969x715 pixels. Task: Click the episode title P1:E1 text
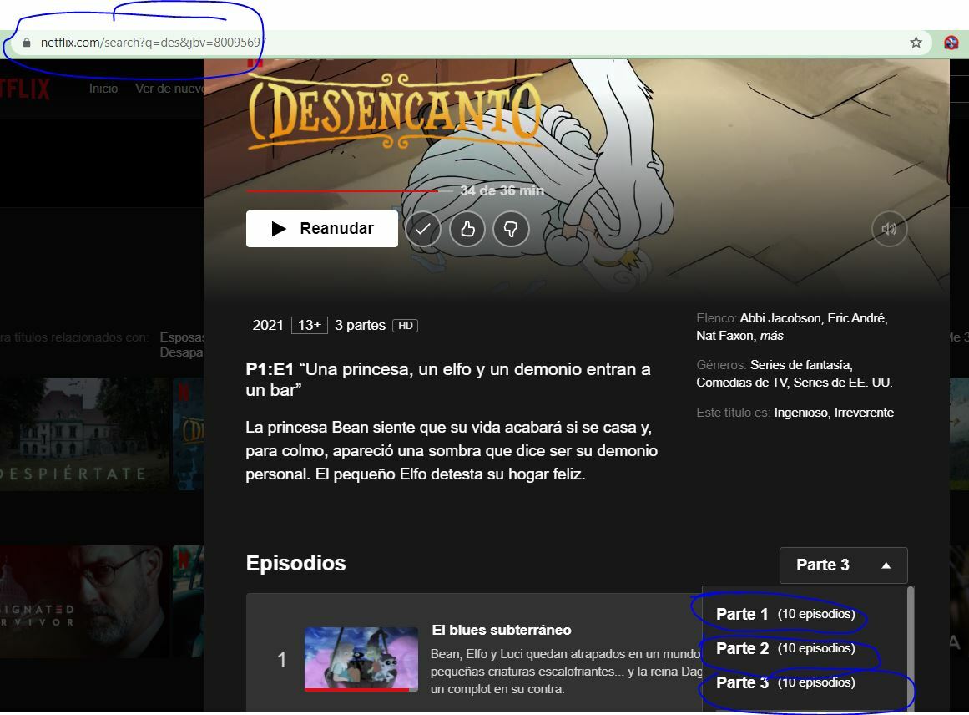tap(448, 379)
